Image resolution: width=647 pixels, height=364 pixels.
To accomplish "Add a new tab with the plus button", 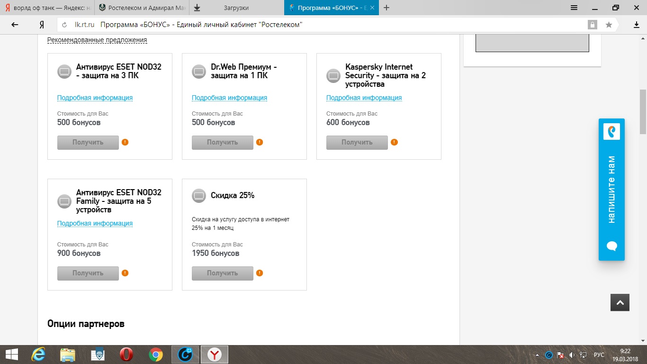I will (386, 8).
